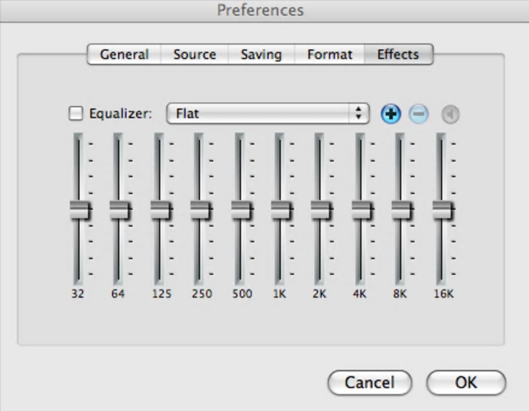The height and width of the screenshot is (411, 529).
Task: Click the 32 Hz slider handle
Action: click(x=79, y=211)
